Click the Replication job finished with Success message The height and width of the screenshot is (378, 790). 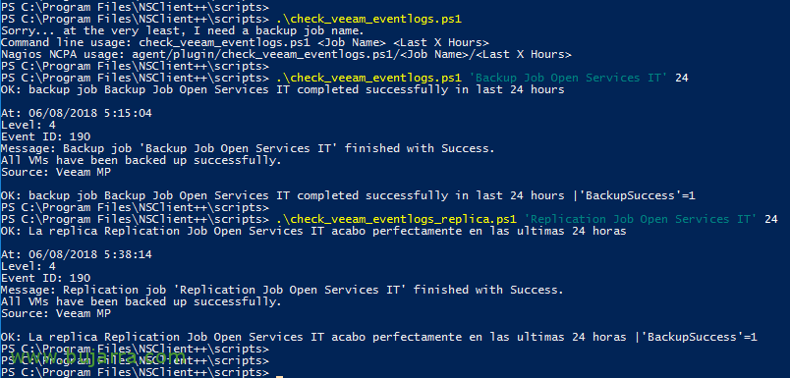coord(282,290)
